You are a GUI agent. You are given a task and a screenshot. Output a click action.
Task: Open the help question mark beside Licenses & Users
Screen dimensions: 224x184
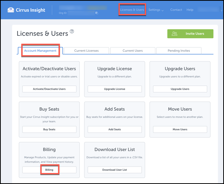point(72,31)
